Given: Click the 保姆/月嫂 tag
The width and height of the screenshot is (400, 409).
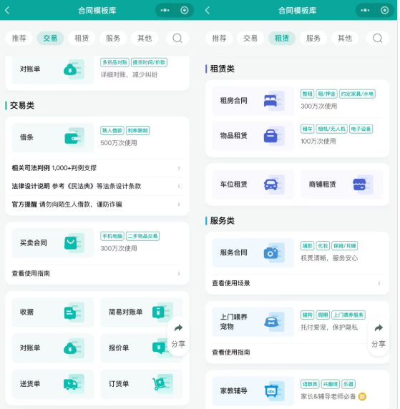Looking at the screenshot, I should 344,246.
